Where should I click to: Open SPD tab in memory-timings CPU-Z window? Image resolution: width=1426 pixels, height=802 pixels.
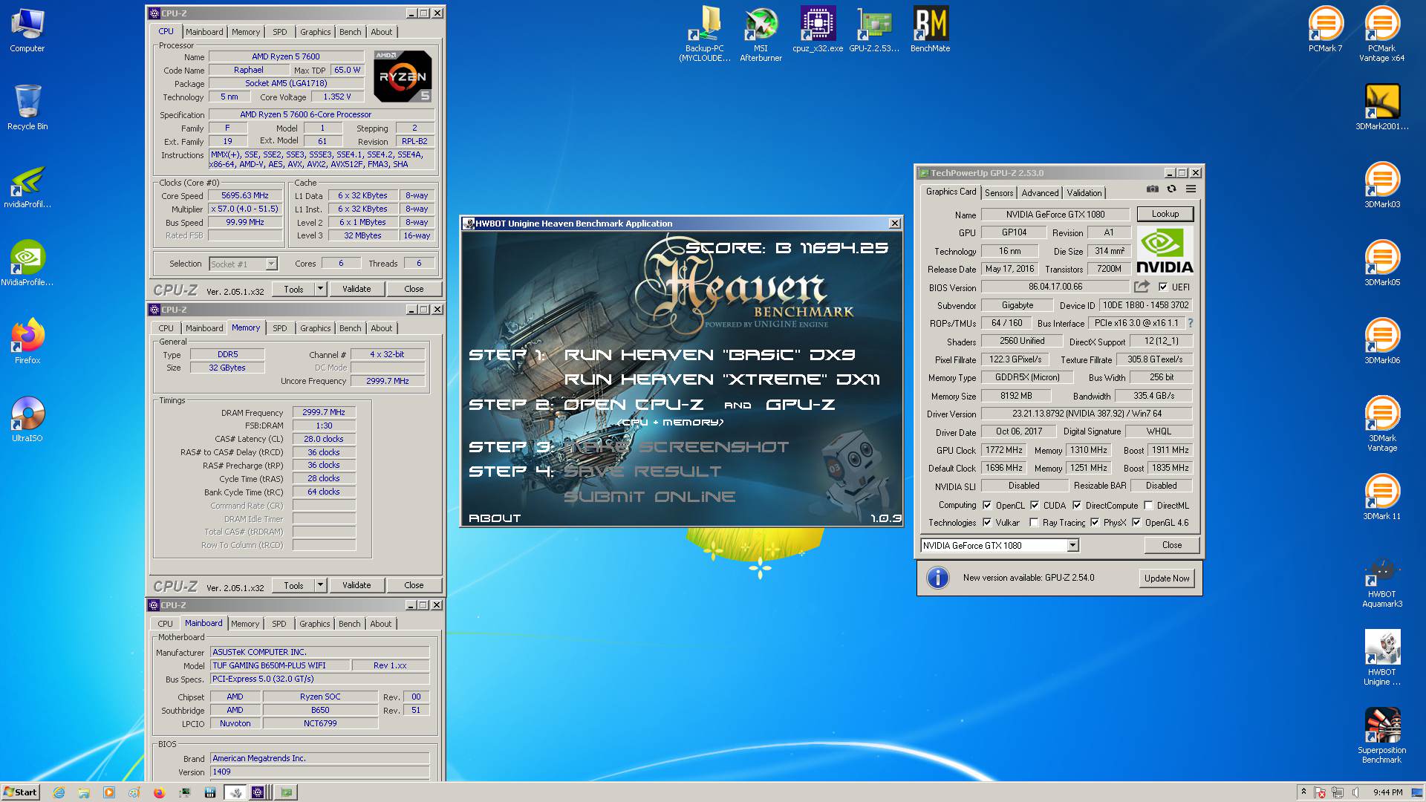pos(279,328)
